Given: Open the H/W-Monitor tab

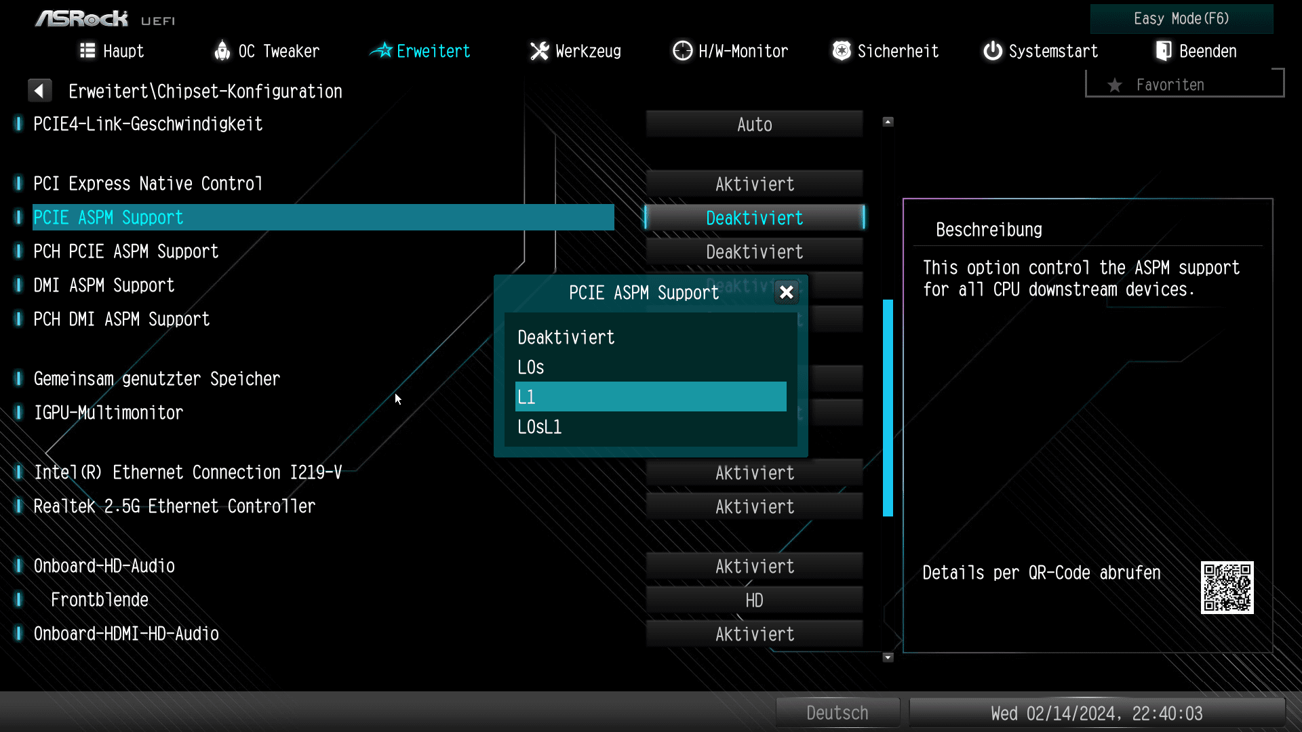Looking at the screenshot, I should (730, 52).
